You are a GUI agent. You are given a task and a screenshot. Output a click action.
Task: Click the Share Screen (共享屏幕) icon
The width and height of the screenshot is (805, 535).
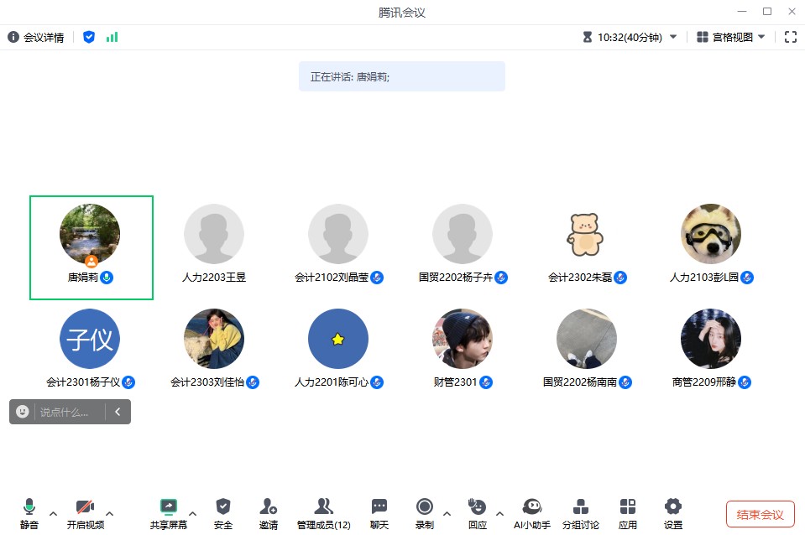[169, 506]
